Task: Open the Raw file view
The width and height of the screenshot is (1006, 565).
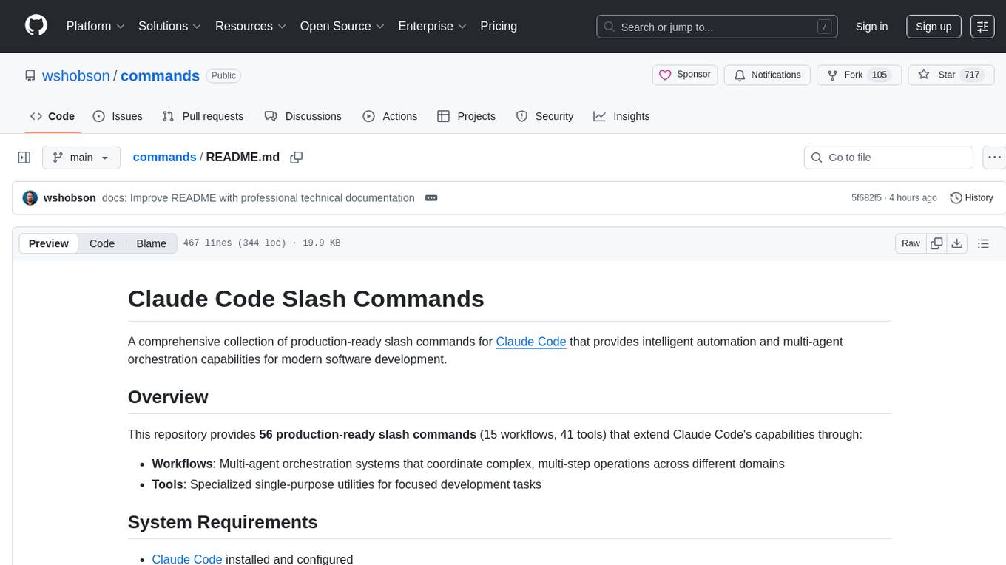Action: tap(911, 243)
